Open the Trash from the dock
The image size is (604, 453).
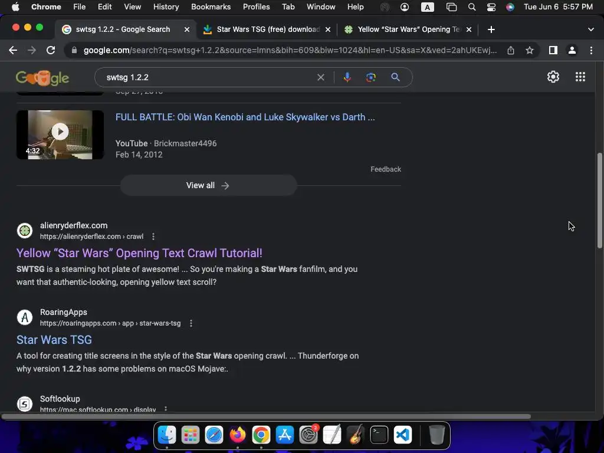(x=436, y=435)
